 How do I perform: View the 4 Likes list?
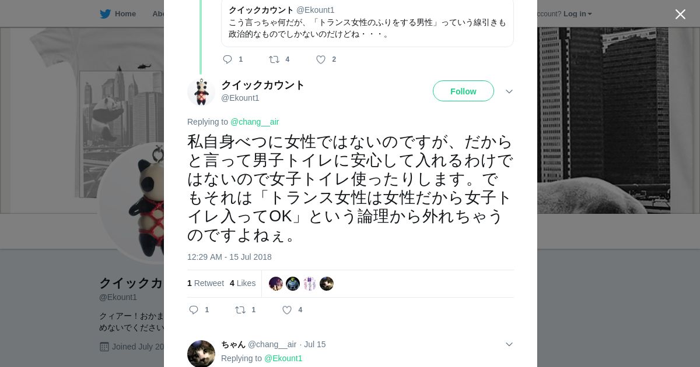point(243,283)
